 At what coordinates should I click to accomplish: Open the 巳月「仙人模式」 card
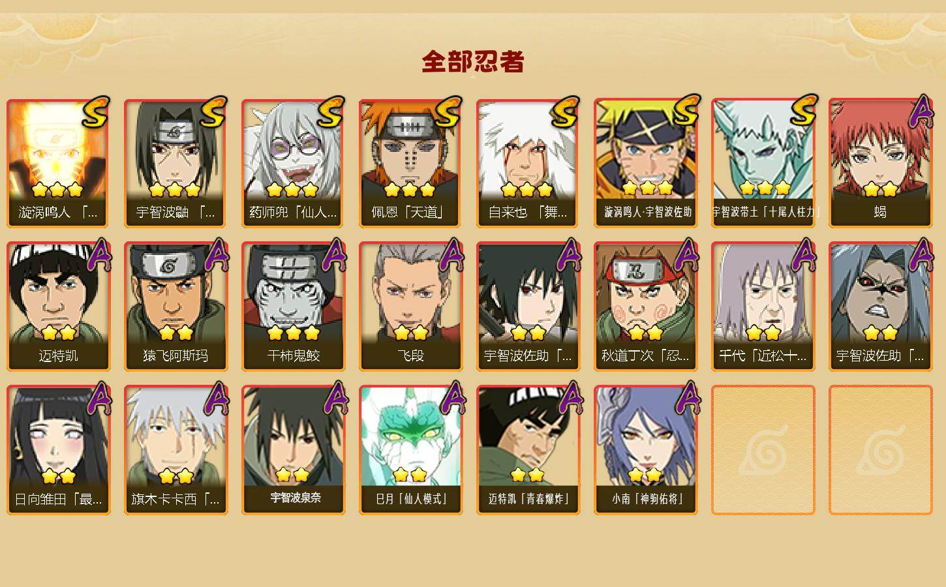[410, 450]
